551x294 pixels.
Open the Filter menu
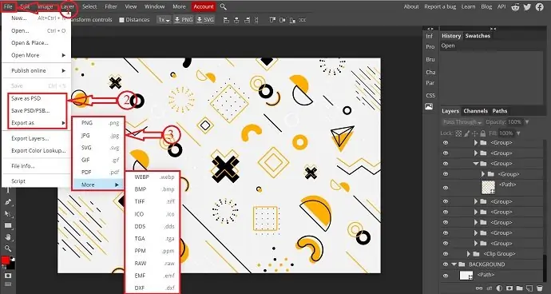111,6
